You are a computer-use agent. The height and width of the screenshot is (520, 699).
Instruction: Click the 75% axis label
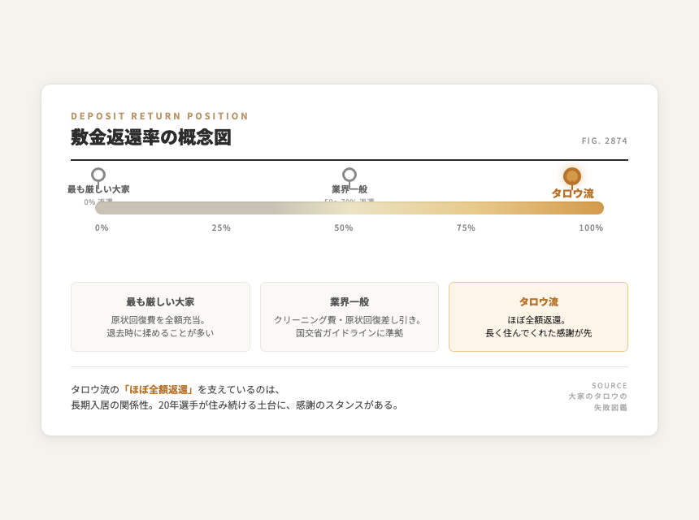[x=466, y=227]
